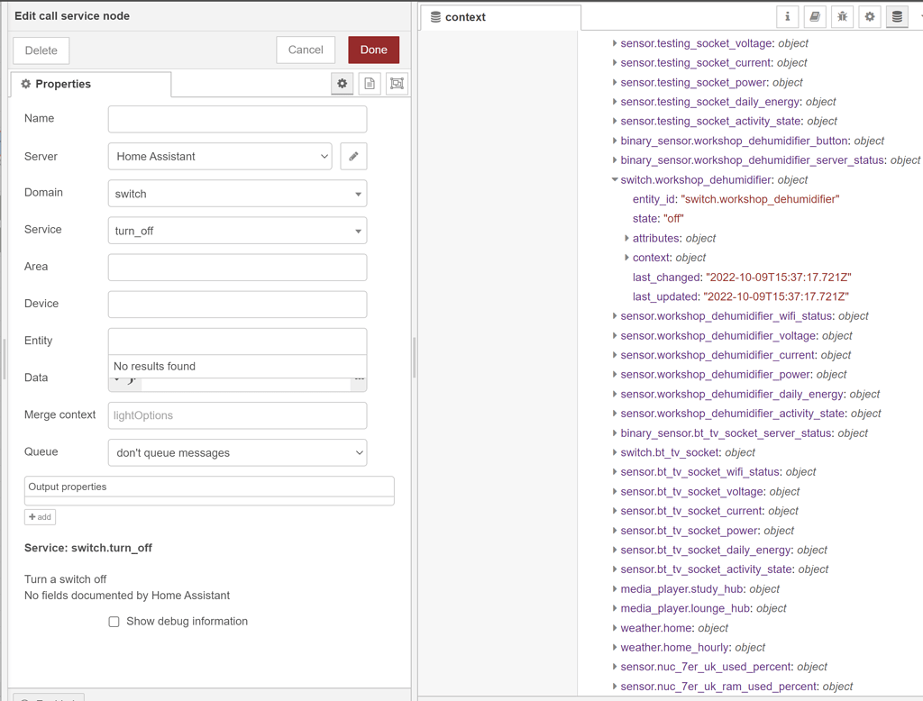Open the configuration nodes sidebar

(870, 17)
